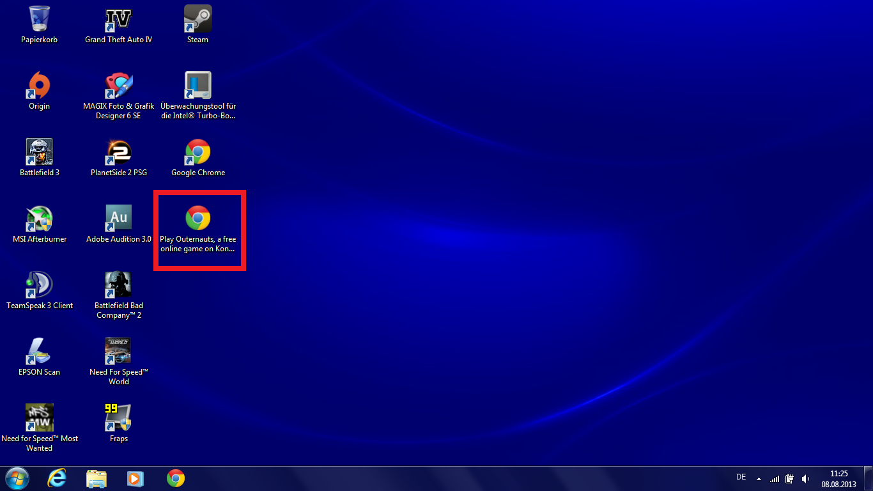Select MAGIX Foto & Grafik Designer icon
The image size is (873, 491).
click(118, 96)
